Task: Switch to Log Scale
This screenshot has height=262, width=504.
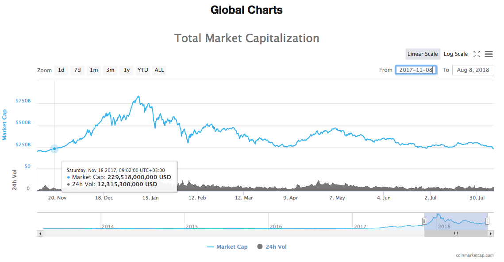Action: (x=456, y=54)
